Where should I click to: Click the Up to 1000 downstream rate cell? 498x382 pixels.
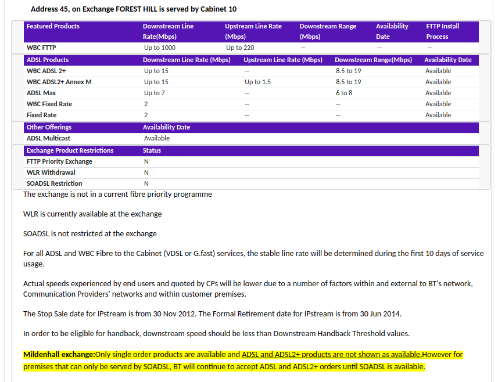(x=160, y=48)
